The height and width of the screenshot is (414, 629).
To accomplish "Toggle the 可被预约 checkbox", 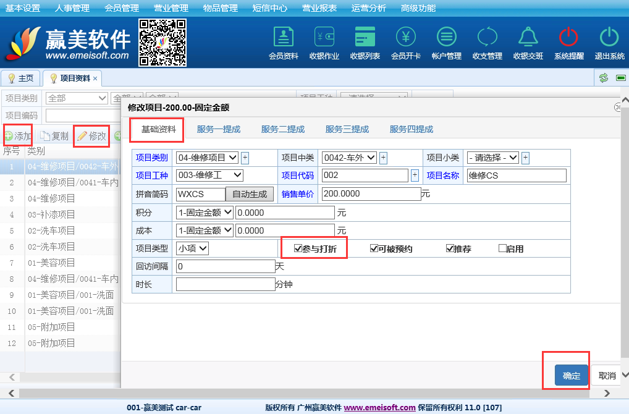I will (374, 249).
